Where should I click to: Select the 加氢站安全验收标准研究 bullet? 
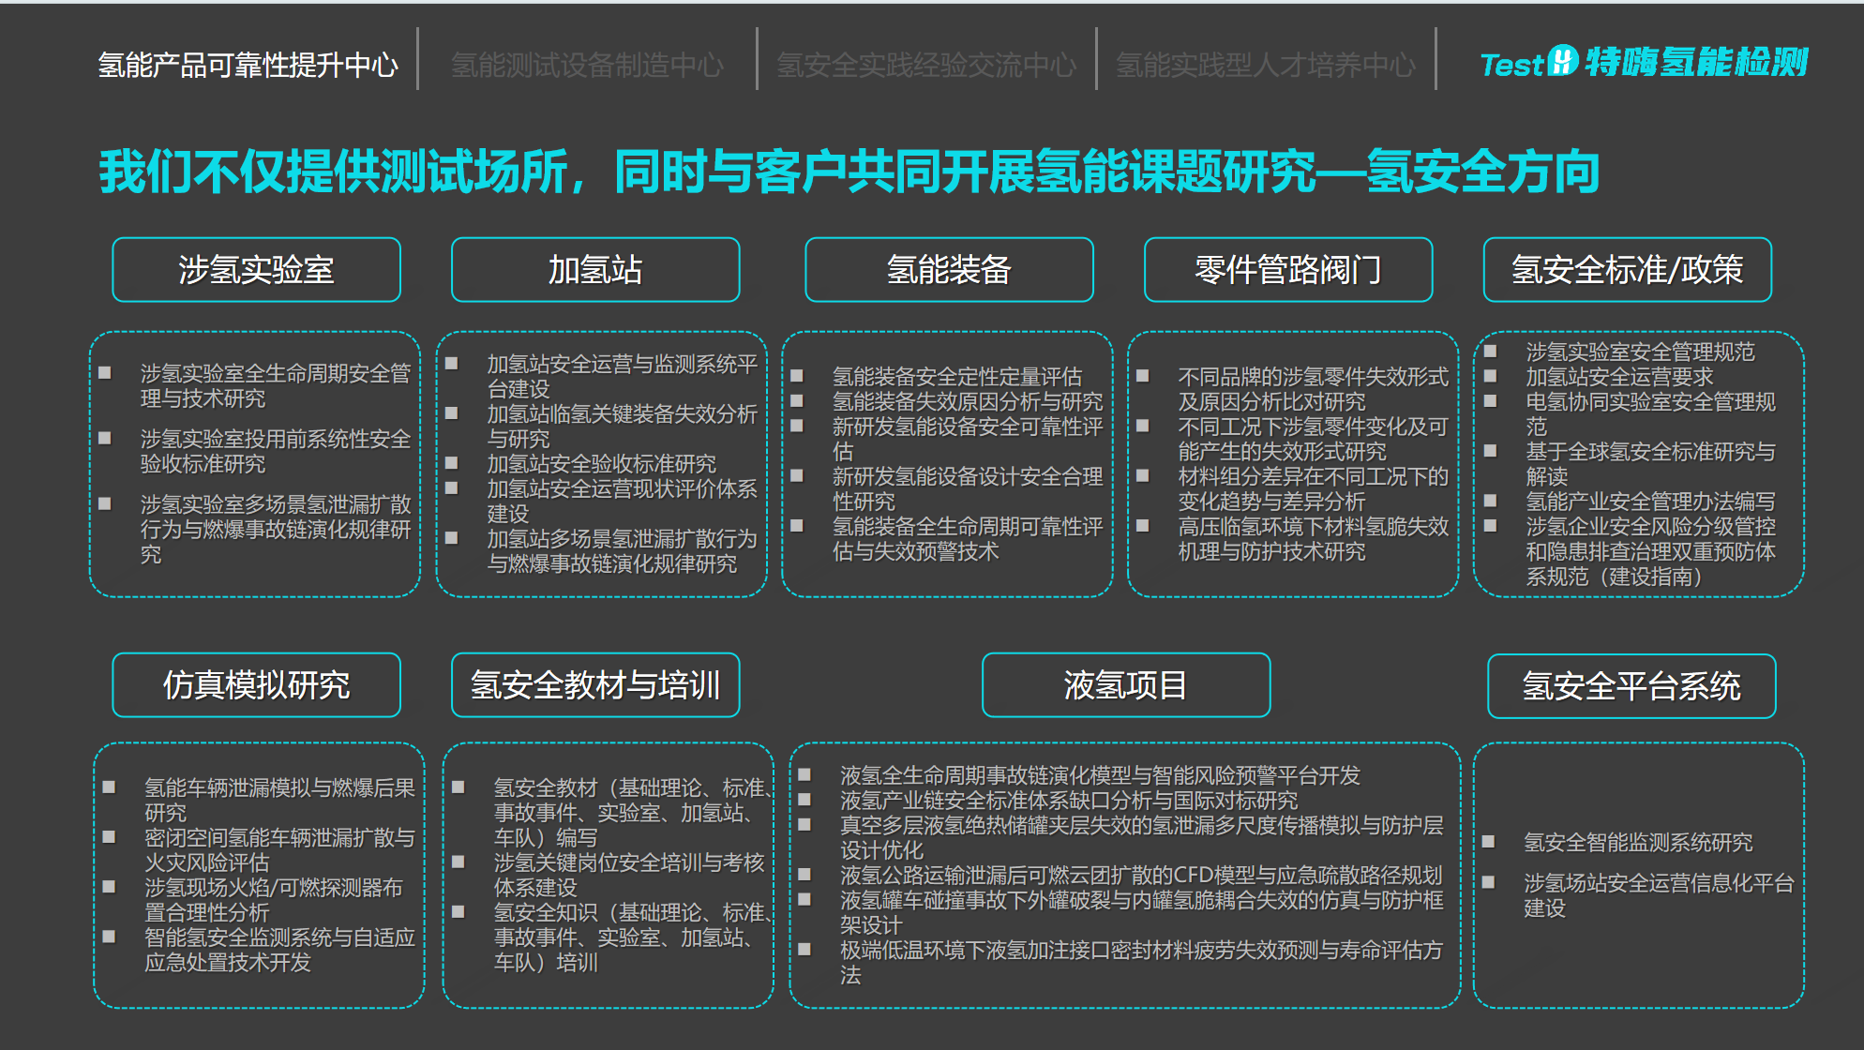coord(601,464)
